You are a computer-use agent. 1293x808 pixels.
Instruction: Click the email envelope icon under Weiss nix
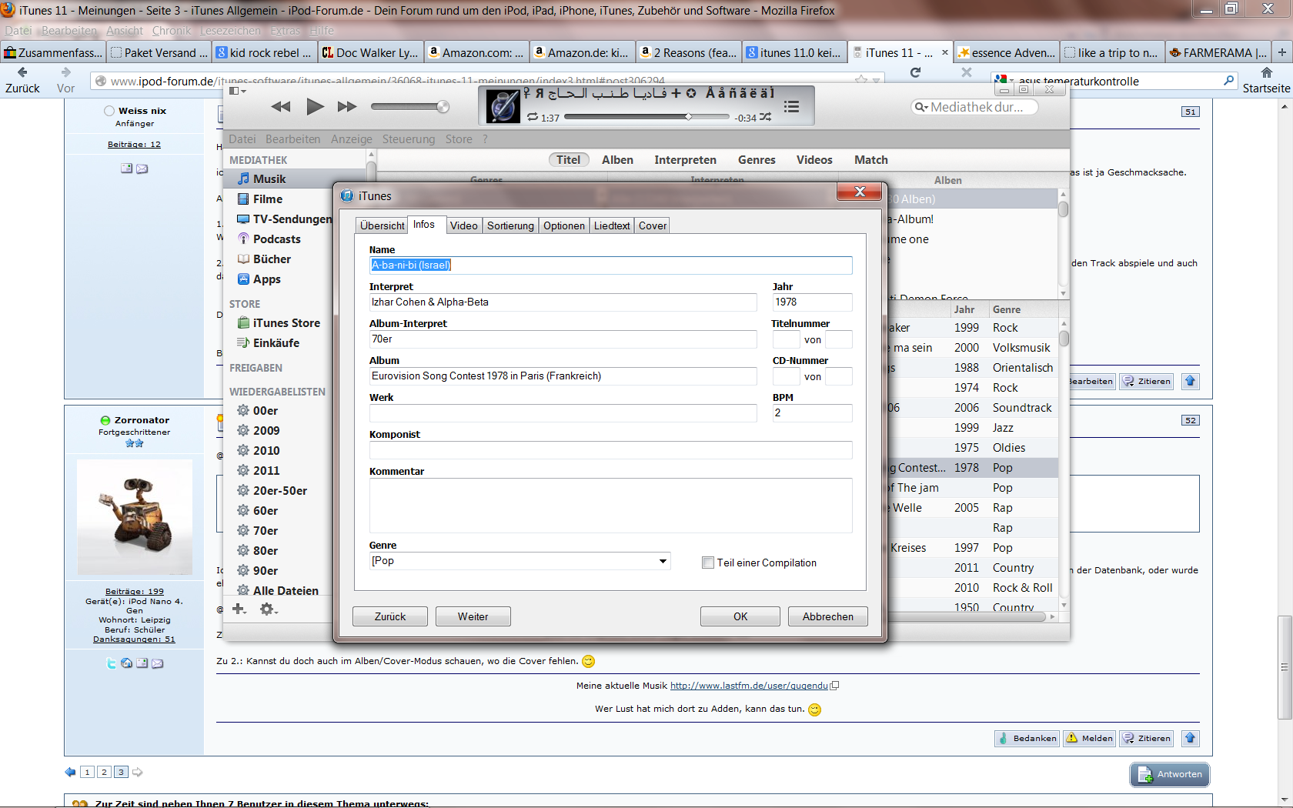142,169
